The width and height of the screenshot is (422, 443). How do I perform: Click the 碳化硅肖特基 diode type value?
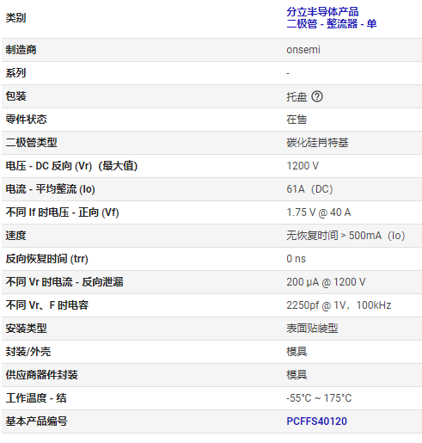(317, 143)
